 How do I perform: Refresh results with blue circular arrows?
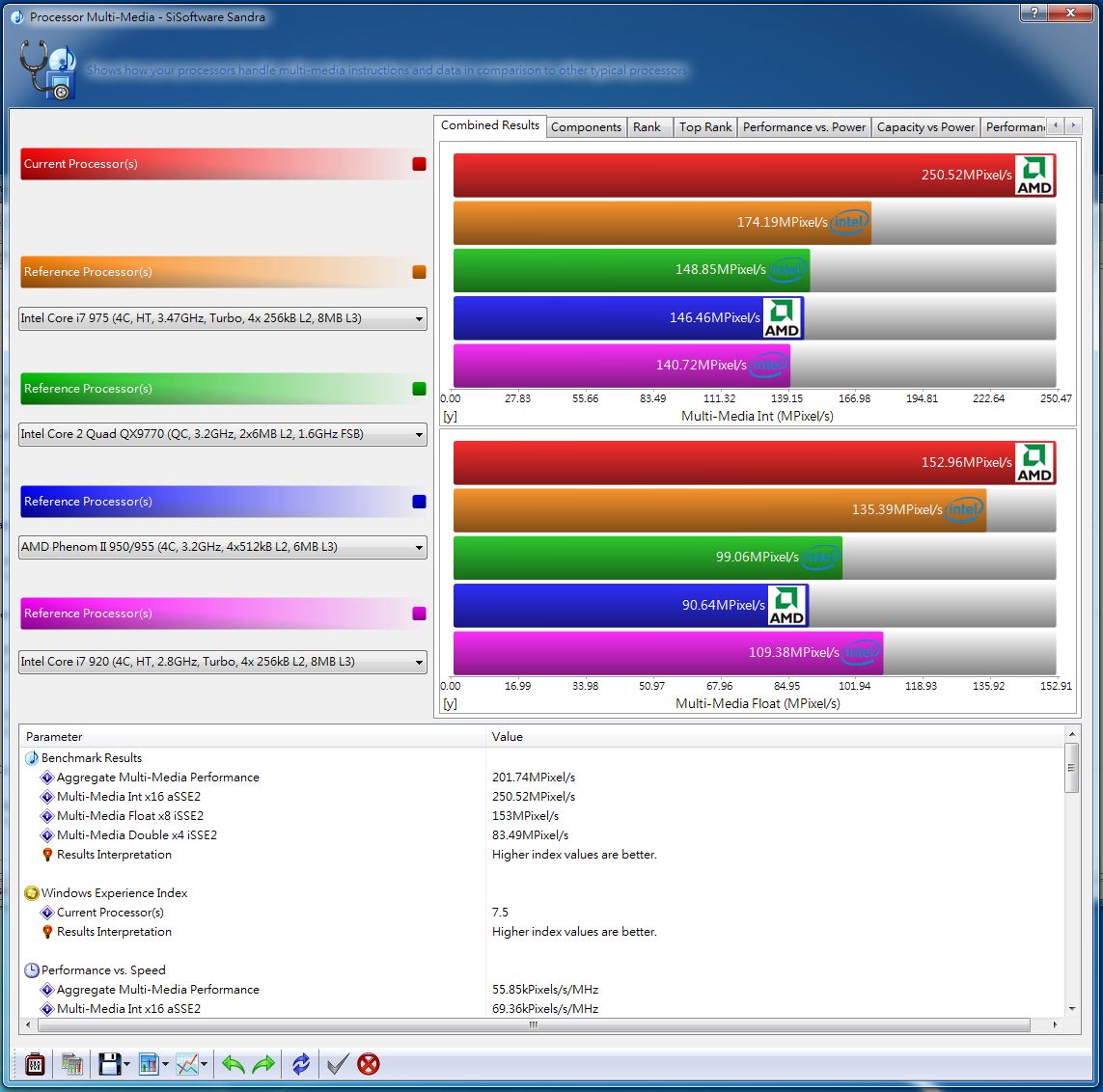[301, 1064]
